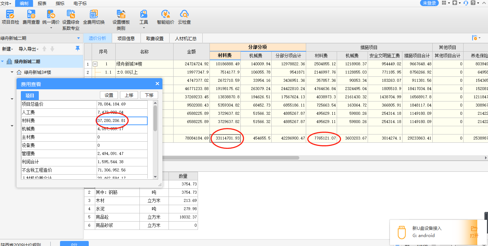Select the 项目信息 tab
The image size is (488, 246).
pyautogui.click(x=126, y=38)
